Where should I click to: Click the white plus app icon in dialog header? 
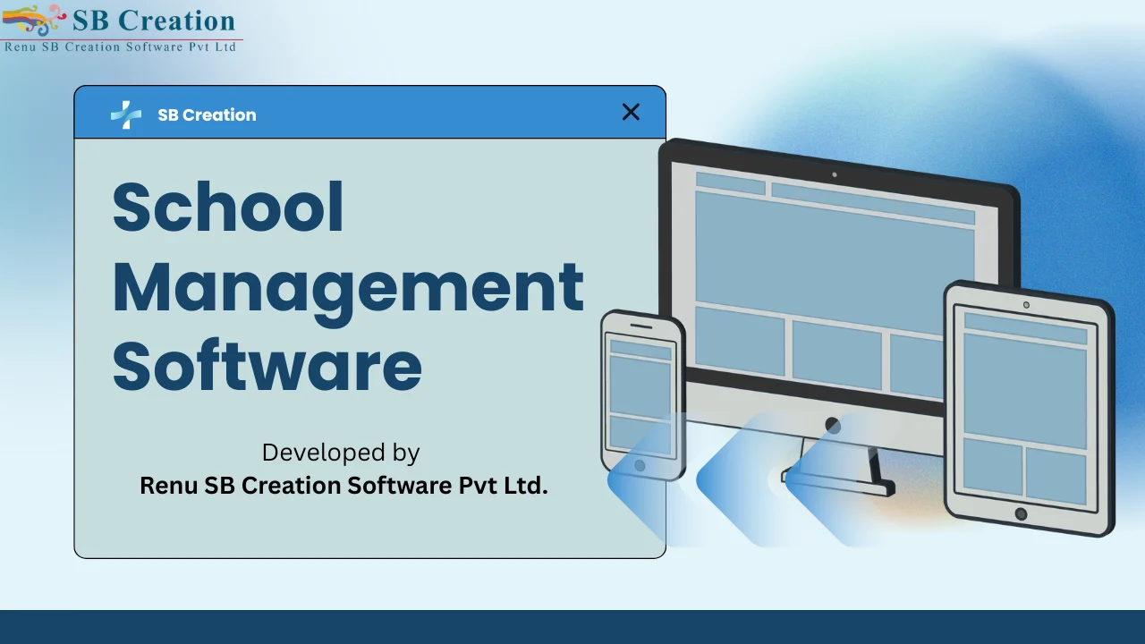126,114
